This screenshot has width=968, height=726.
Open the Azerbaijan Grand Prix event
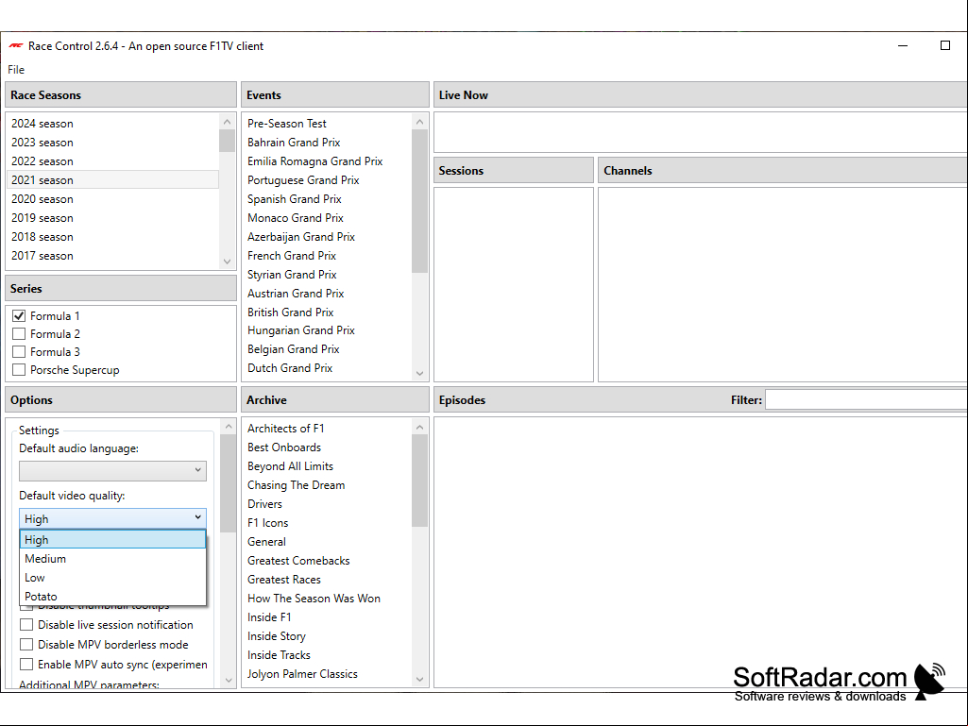click(327, 237)
